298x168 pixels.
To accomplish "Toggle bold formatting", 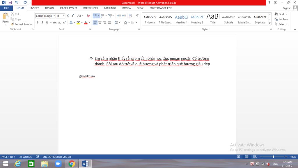I will (38, 22).
